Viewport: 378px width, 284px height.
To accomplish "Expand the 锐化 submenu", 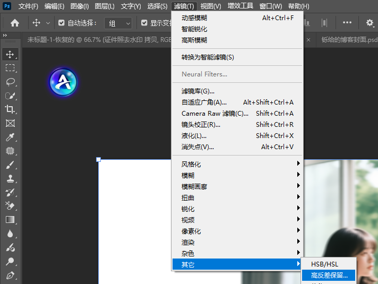I will point(237,209).
